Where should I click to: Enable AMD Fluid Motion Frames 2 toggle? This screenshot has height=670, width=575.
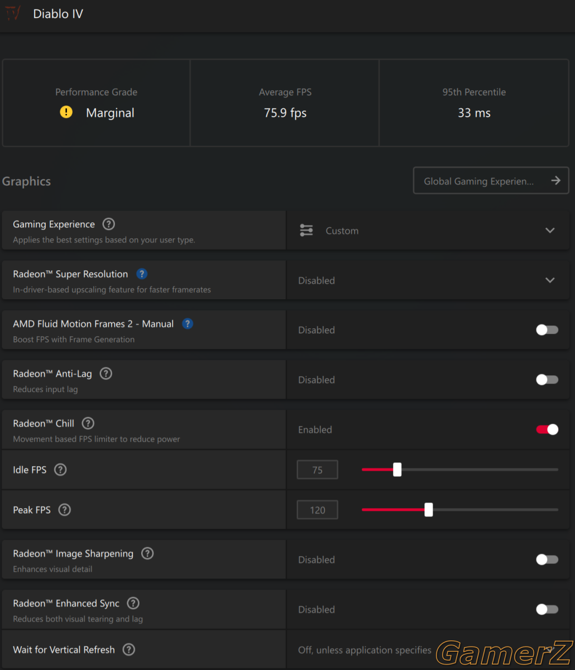tap(547, 330)
